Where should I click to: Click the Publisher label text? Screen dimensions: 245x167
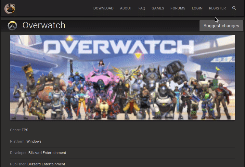click(x=18, y=164)
